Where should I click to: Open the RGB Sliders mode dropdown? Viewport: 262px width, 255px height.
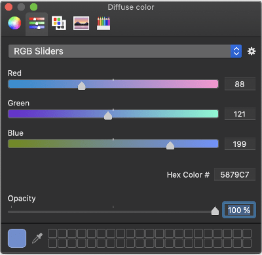click(125, 51)
